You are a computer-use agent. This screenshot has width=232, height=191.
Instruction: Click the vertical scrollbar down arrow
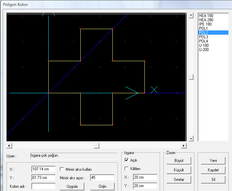(191, 139)
